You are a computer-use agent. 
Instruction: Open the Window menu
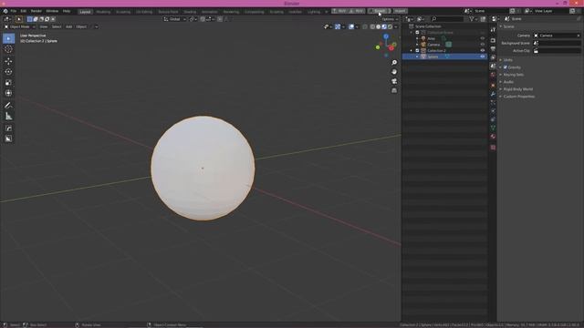tap(52, 11)
